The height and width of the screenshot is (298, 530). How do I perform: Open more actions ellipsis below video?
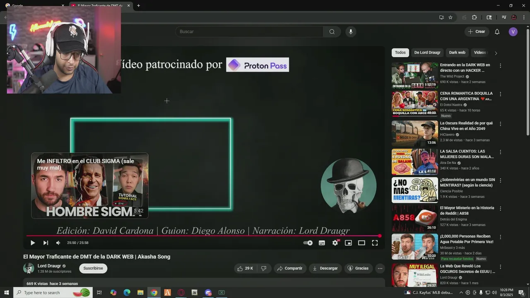[x=380, y=269]
